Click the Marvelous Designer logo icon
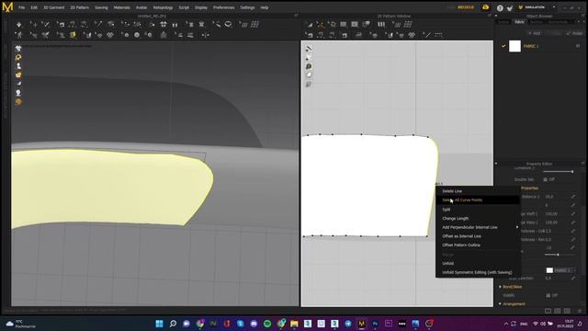The height and width of the screenshot is (331, 588). [7, 6]
